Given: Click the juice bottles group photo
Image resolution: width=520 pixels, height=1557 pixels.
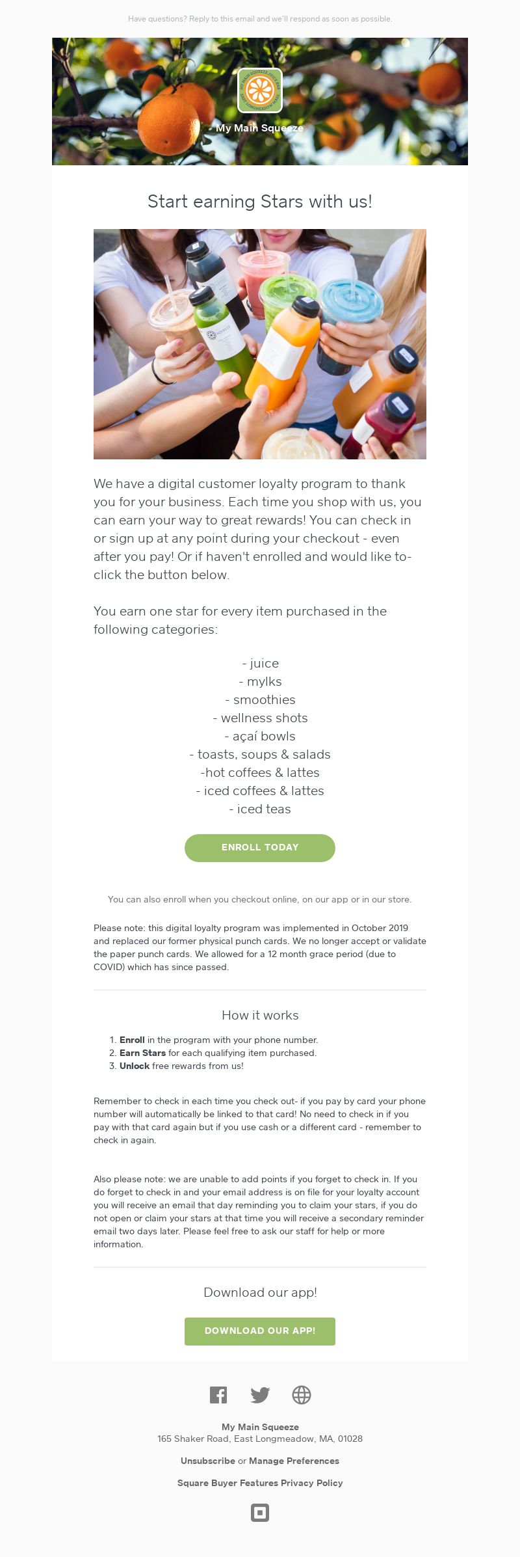Looking at the screenshot, I should [260, 344].
